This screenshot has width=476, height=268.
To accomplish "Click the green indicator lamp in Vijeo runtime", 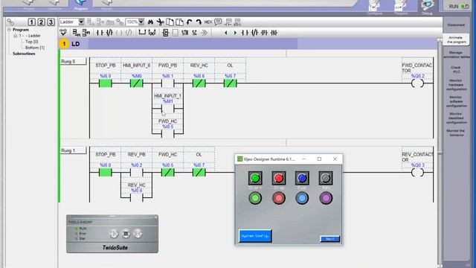I will (255, 198).
